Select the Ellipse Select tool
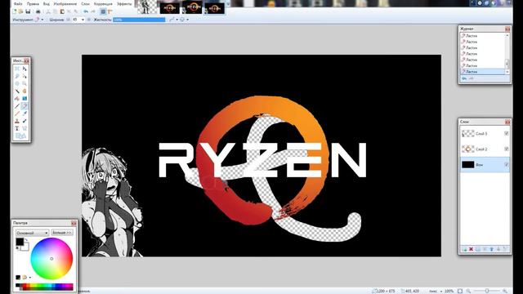Screen dimensions: 523x294 pyautogui.click(x=17, y=83)
